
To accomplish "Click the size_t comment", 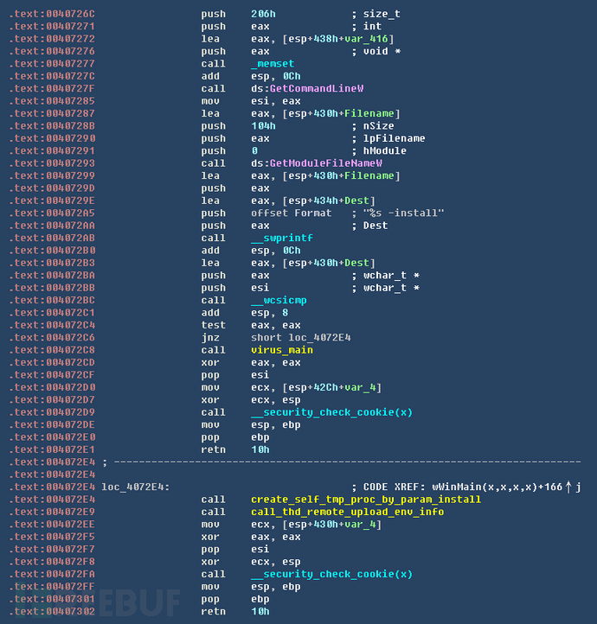I will [x=382, y=14].
